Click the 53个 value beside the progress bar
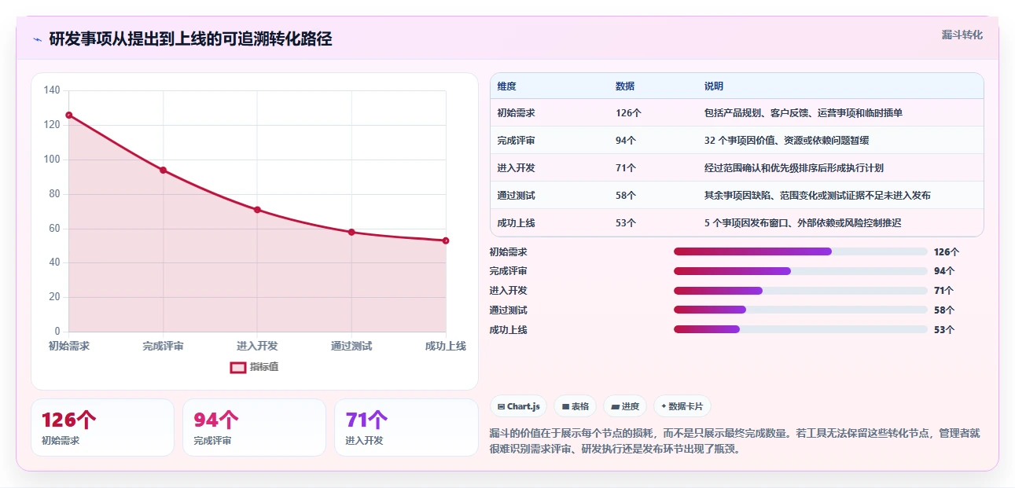1015x488 pixels. pos(944,330)
